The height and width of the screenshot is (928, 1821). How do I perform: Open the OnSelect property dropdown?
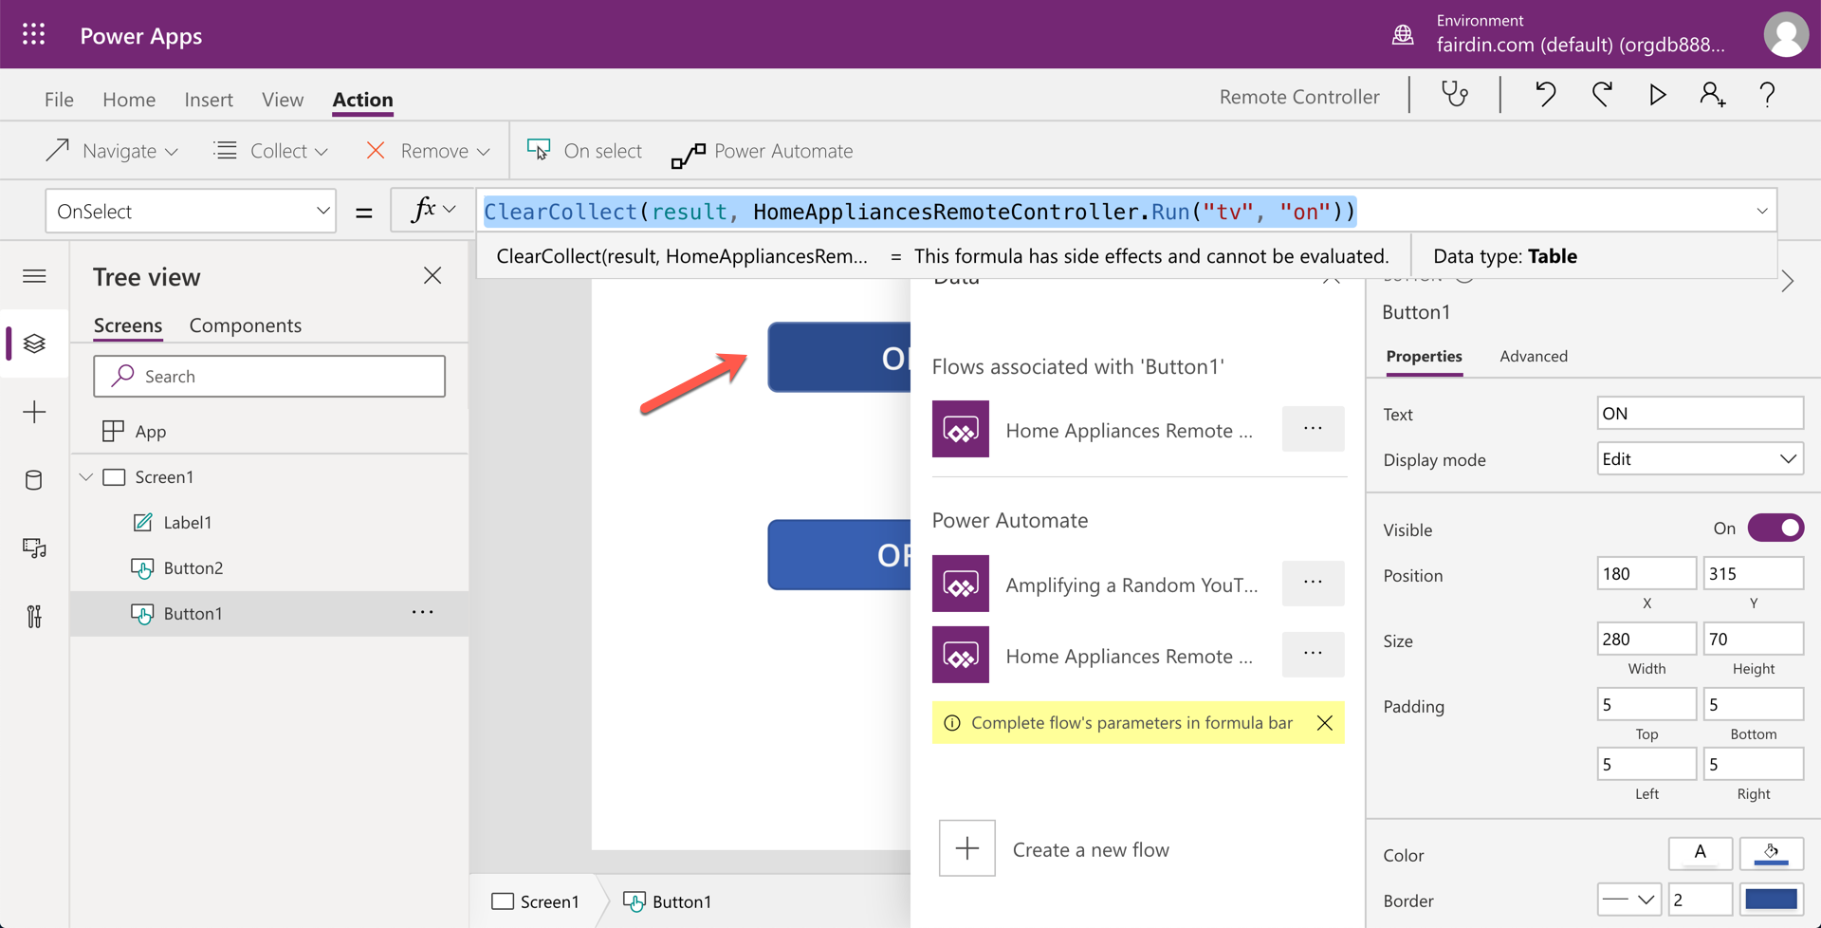[x=191, y=211]
